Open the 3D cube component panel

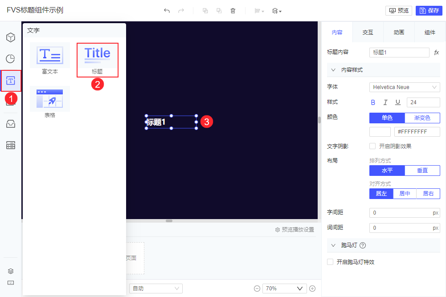pos(11,37)
